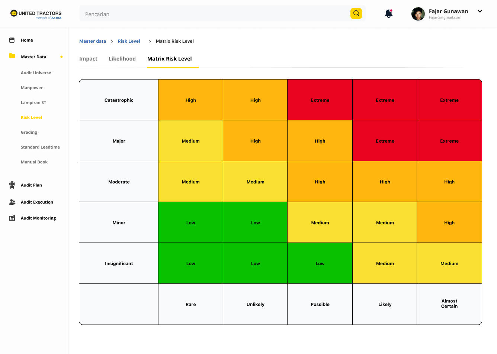Screen dimensions: 497x354
Task: Select the green Low cell for Minor Rare
Action: [x=190, y=223]
